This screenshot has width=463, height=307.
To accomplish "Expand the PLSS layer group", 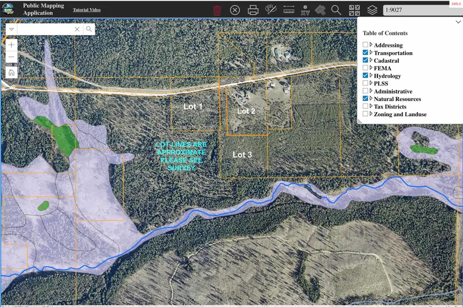I will [x=371, y=83].
